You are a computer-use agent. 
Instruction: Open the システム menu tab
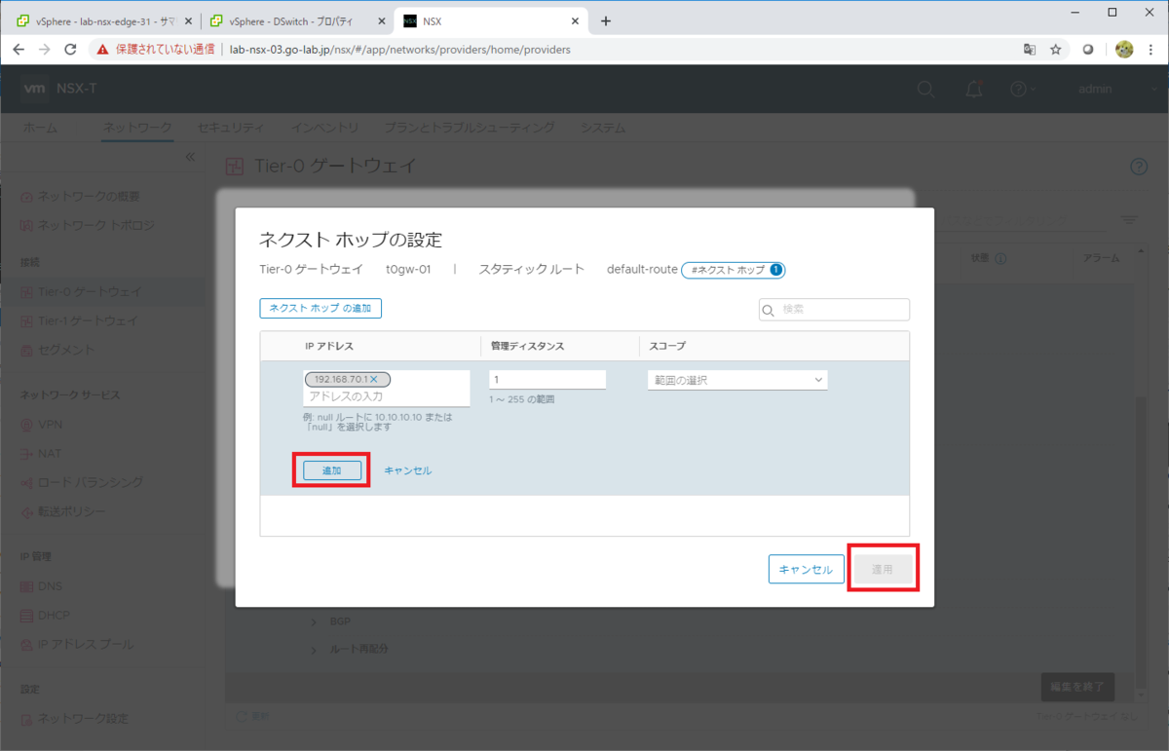click(x=603, y=128)
